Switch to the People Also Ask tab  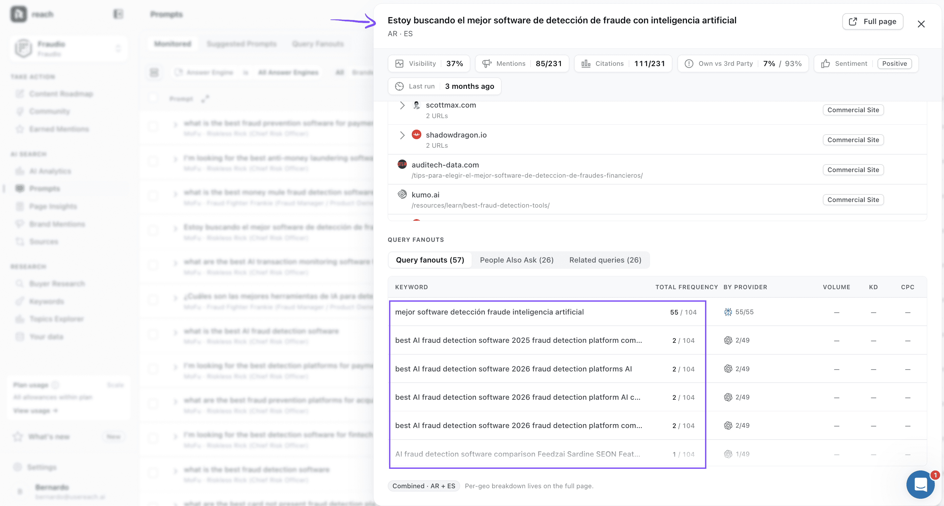tap(516, 260)
